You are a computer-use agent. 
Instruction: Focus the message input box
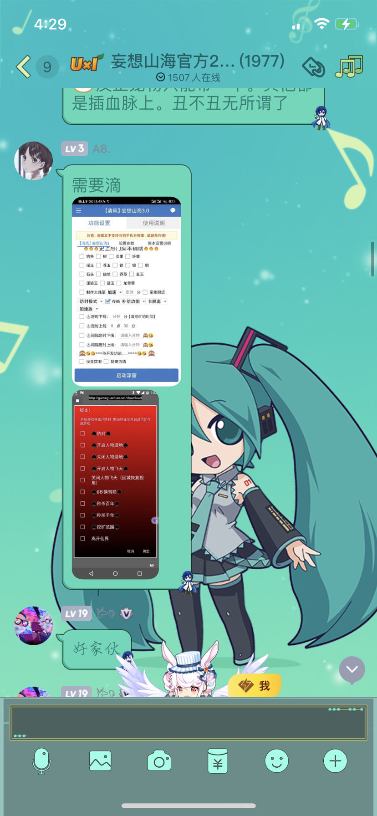188,723
